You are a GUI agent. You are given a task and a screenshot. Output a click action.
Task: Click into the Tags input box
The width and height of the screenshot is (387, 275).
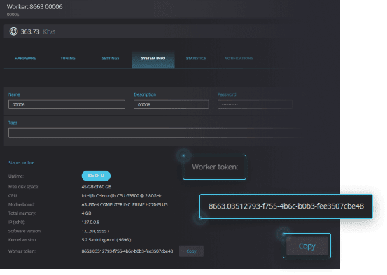click(155, 133)
